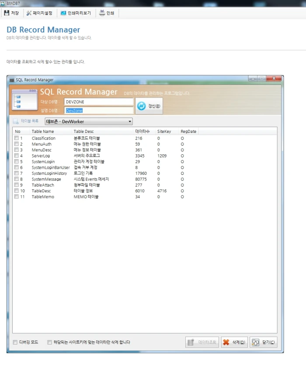Select the MenuDesc table name
The width and height of the screenshot is (306, 386).
[x=42, y=150]
